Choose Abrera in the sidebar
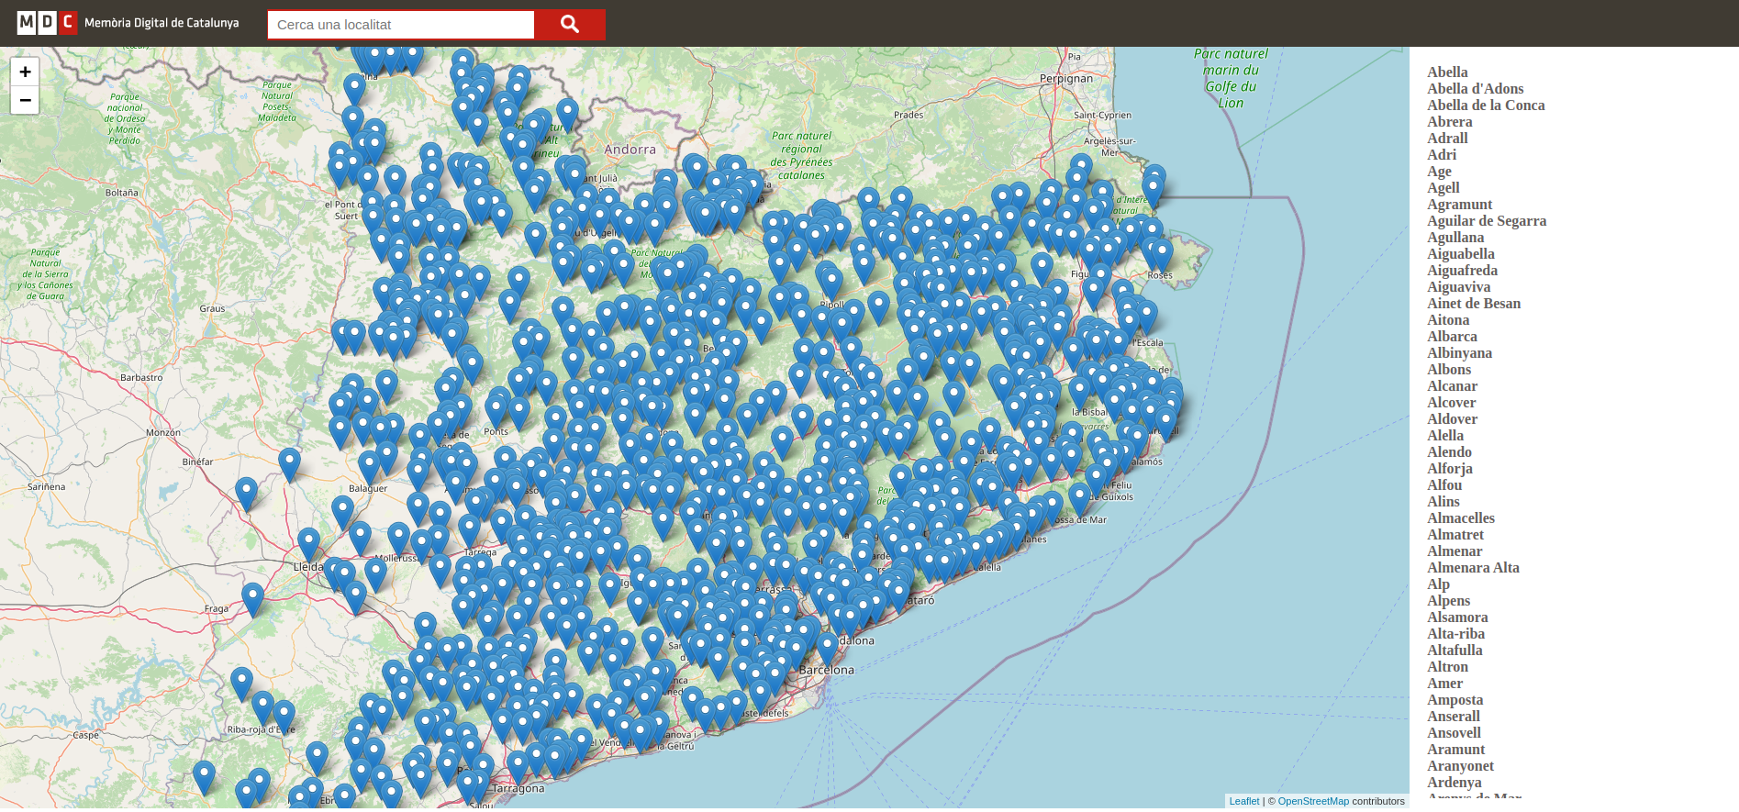Image resolution: width=1739 pixels, height=812 pixels. 1449,122
